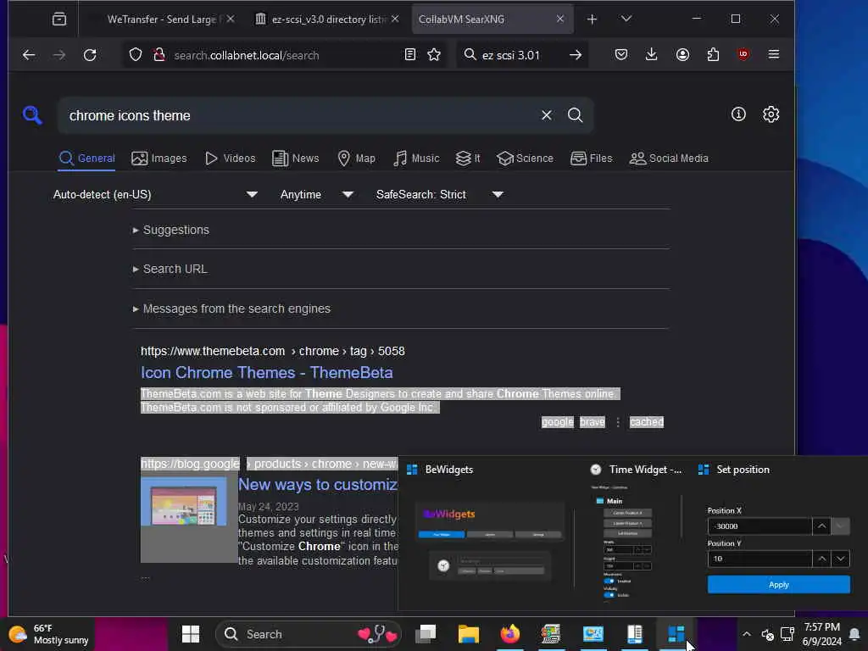Screen dimensions: 868x651
Task: Select the Videos search category
Action: tap(231, 159)
